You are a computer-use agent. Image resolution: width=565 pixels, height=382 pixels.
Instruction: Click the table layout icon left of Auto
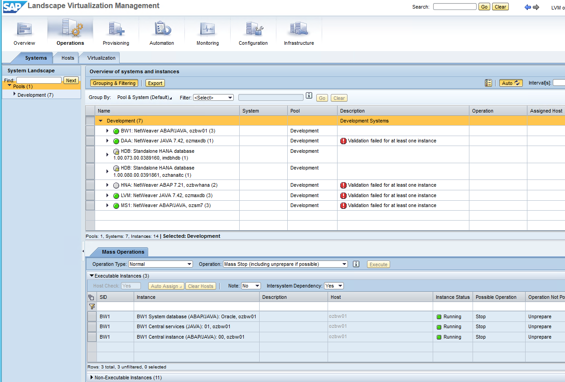point(488,83)
